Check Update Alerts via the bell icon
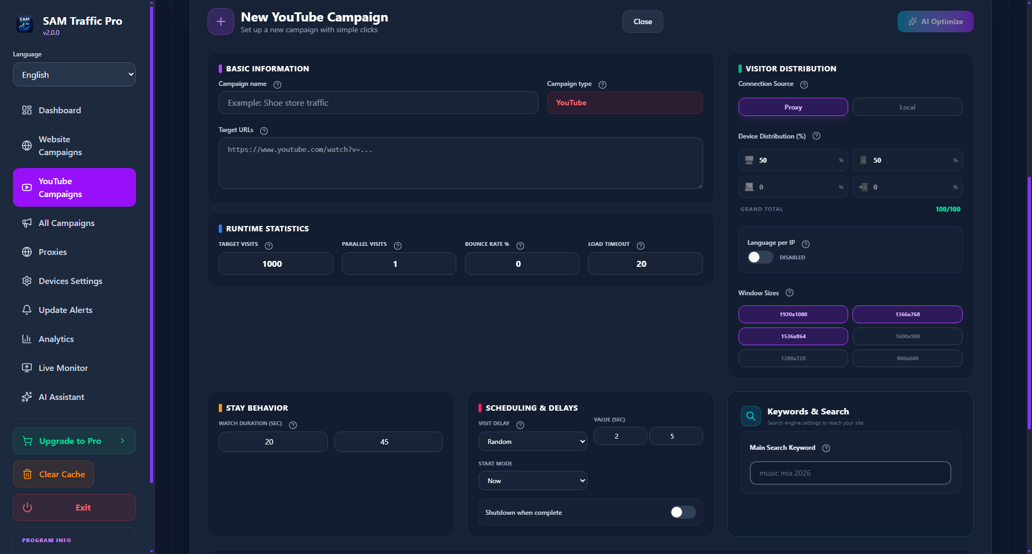Screen dimensions: 1032x554 (x=66, y=310)
